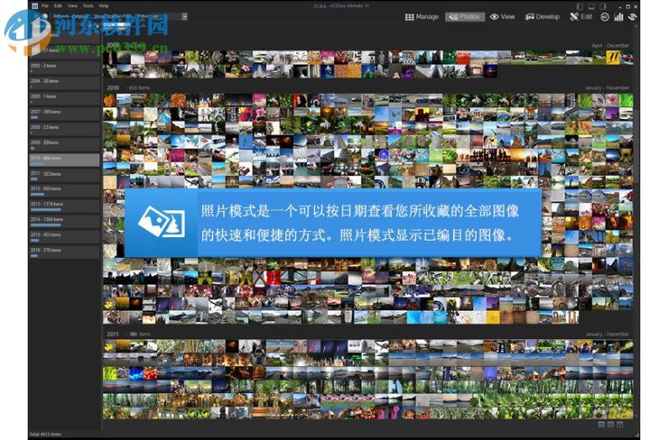Click the Total 4912 items status text
The width and height of the screenshot is (668, 440).
[x=45, y=434]
